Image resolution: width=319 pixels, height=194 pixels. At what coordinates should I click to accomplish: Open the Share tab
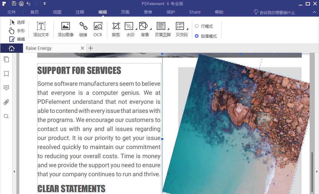195,12
